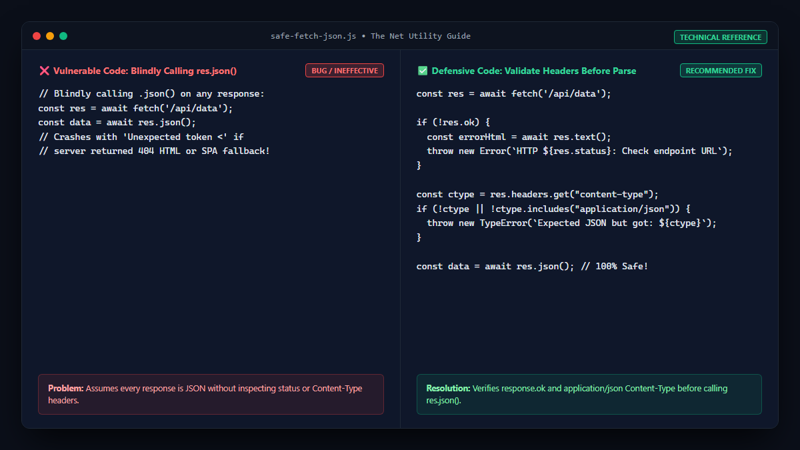Click heading 'Vulnerable Code: Blindly Calling res.json()'

[x=145, y=71]
